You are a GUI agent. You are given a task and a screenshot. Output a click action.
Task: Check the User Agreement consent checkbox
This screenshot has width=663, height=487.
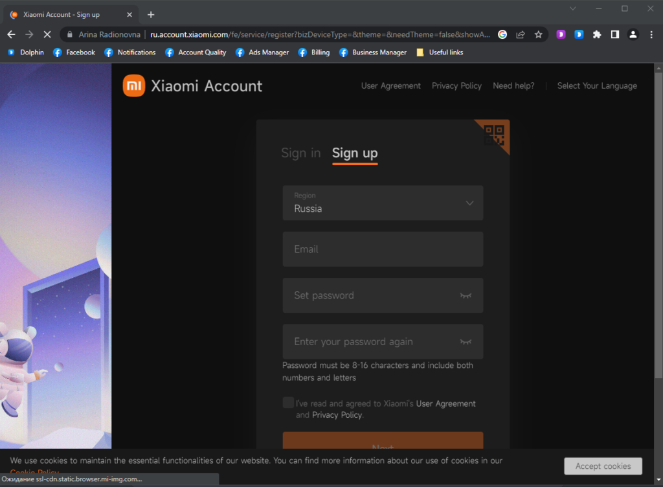pyautogui.click(x=288, y=402)
